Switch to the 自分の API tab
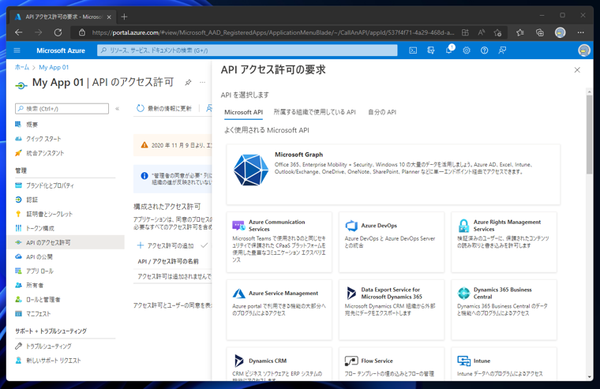The height and width of the screenshot is (389, 600). point(382,112)
